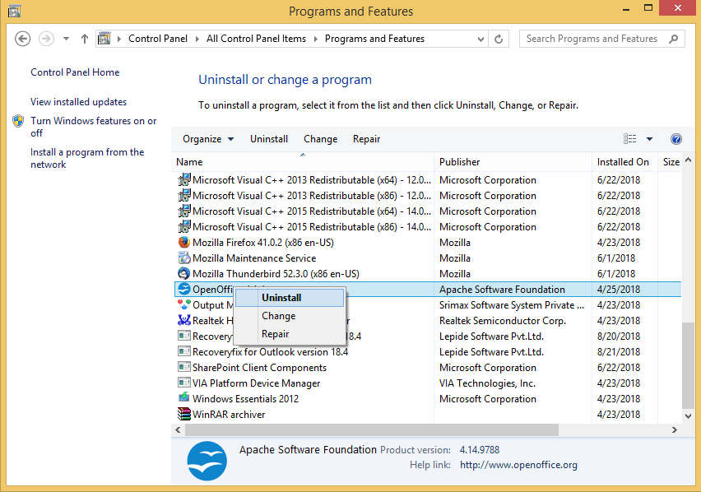Click the vertical scrollbar thumb

click(x=688, y=365)
